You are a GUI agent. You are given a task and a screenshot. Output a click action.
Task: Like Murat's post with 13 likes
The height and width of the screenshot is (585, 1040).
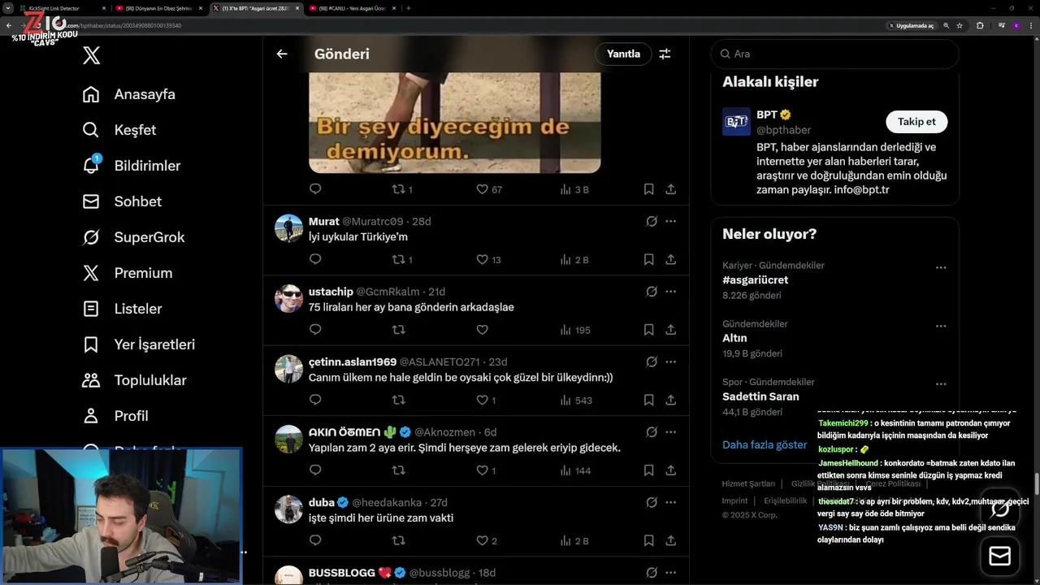point(489,260)
